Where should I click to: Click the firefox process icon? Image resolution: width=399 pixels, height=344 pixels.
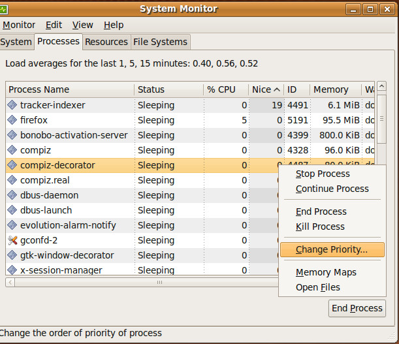[x=12, y=120]
